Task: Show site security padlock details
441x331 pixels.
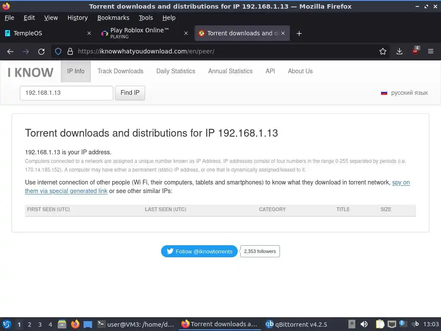Action: coord(70,51)
